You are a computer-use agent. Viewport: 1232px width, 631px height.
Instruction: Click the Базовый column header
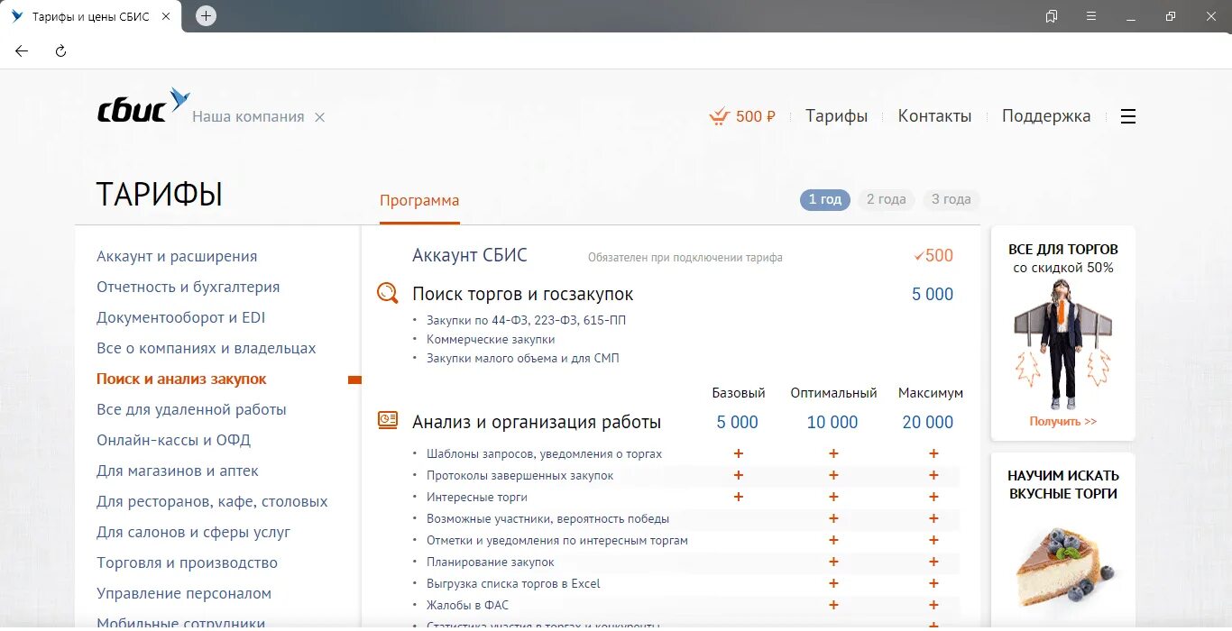pos(739,393)
